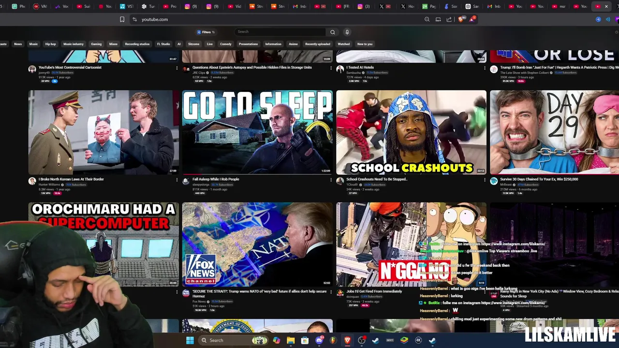The width and height of the screenshot is (619, 348).
Task: Open OBS Studio from the taskbar
Action: [x=362, y=340]
